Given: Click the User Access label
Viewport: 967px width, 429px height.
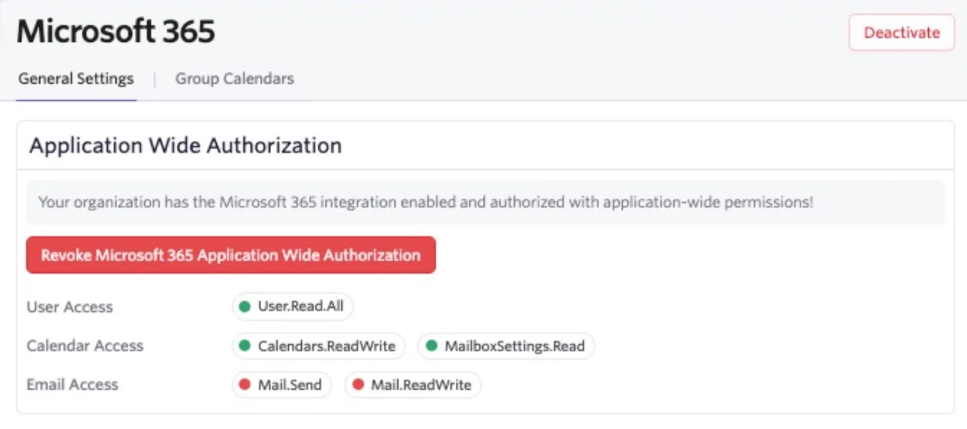Looking at the screenshot, I should [x=70, y=307].
